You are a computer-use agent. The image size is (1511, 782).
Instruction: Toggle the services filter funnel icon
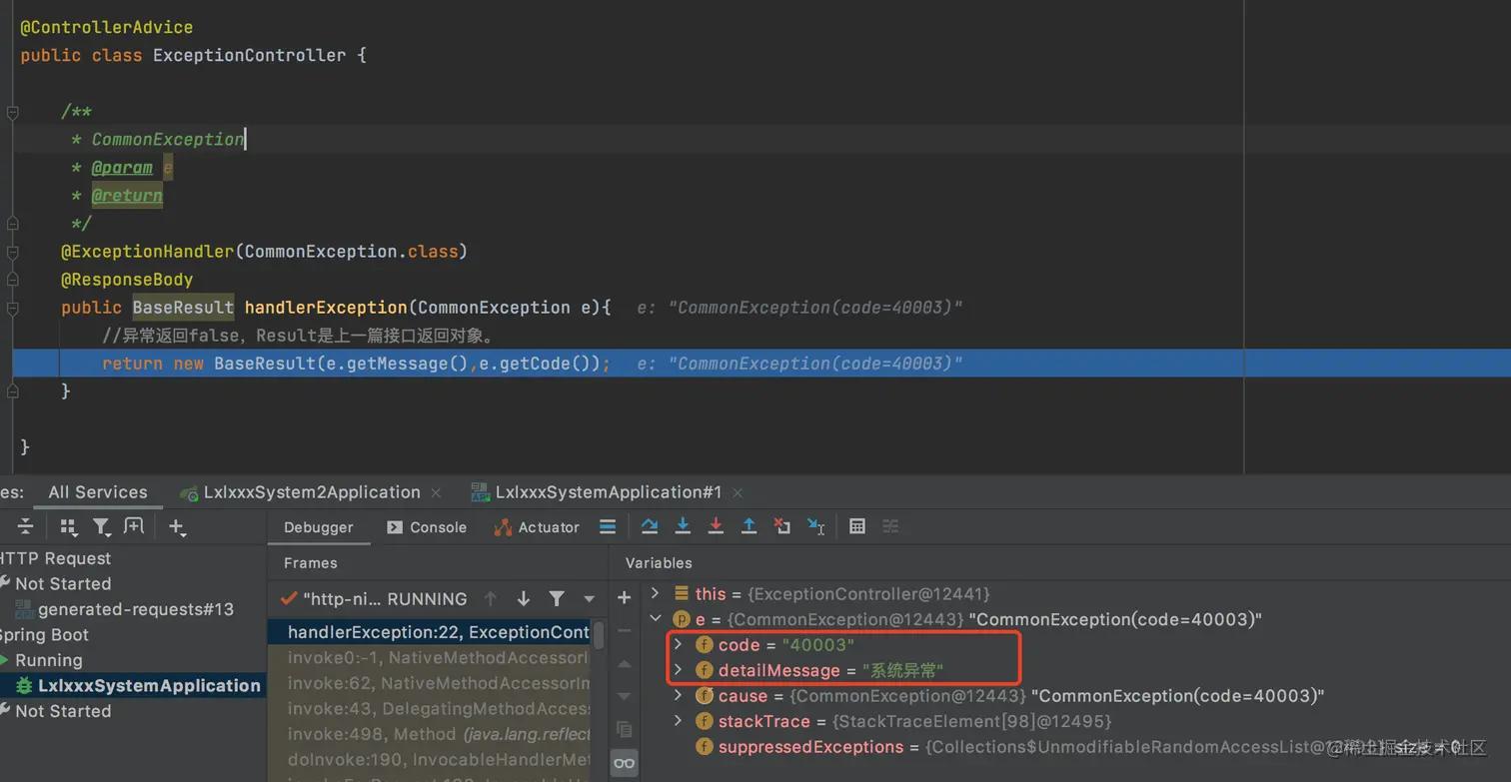(x=101, y=526)
